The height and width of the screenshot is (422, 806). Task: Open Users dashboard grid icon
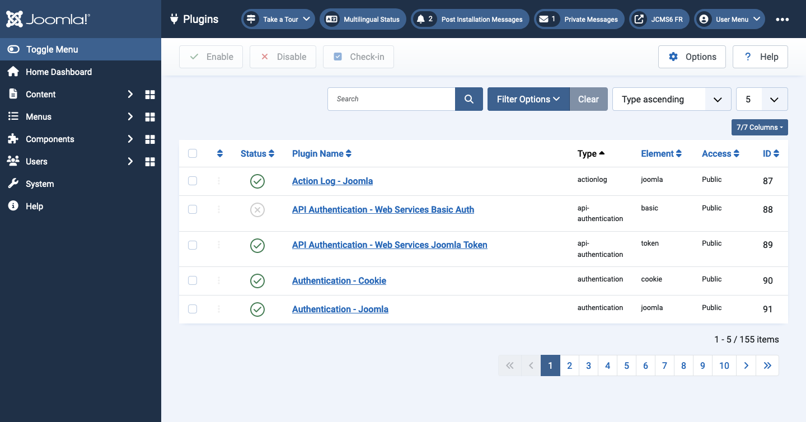coord(150,162)
